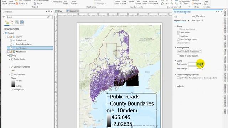Toggle Legend element visibility checkbox
228x128 pixels.
coord(9,37)
